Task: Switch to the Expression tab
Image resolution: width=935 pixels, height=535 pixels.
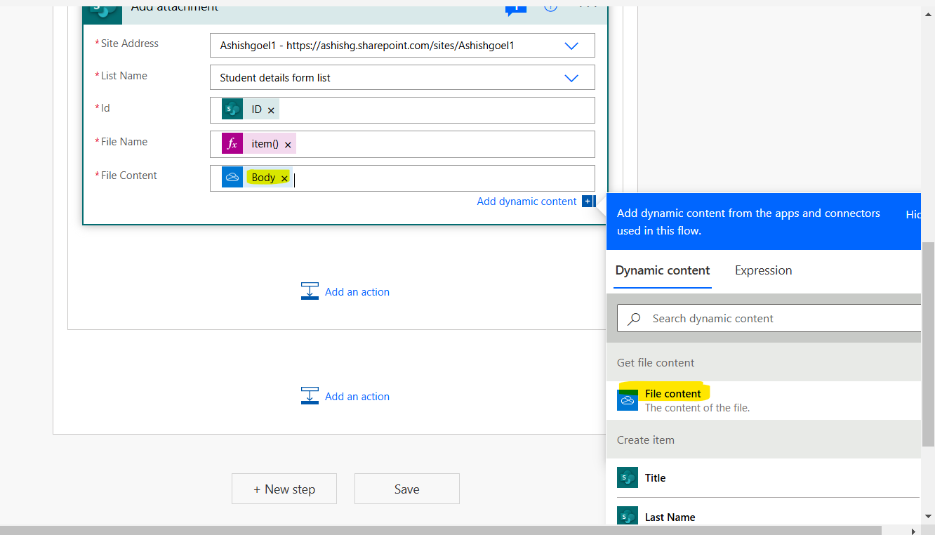Action: coord(763,270)
